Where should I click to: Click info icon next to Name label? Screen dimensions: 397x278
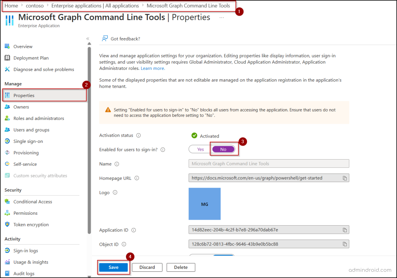(x=117, y=164)
